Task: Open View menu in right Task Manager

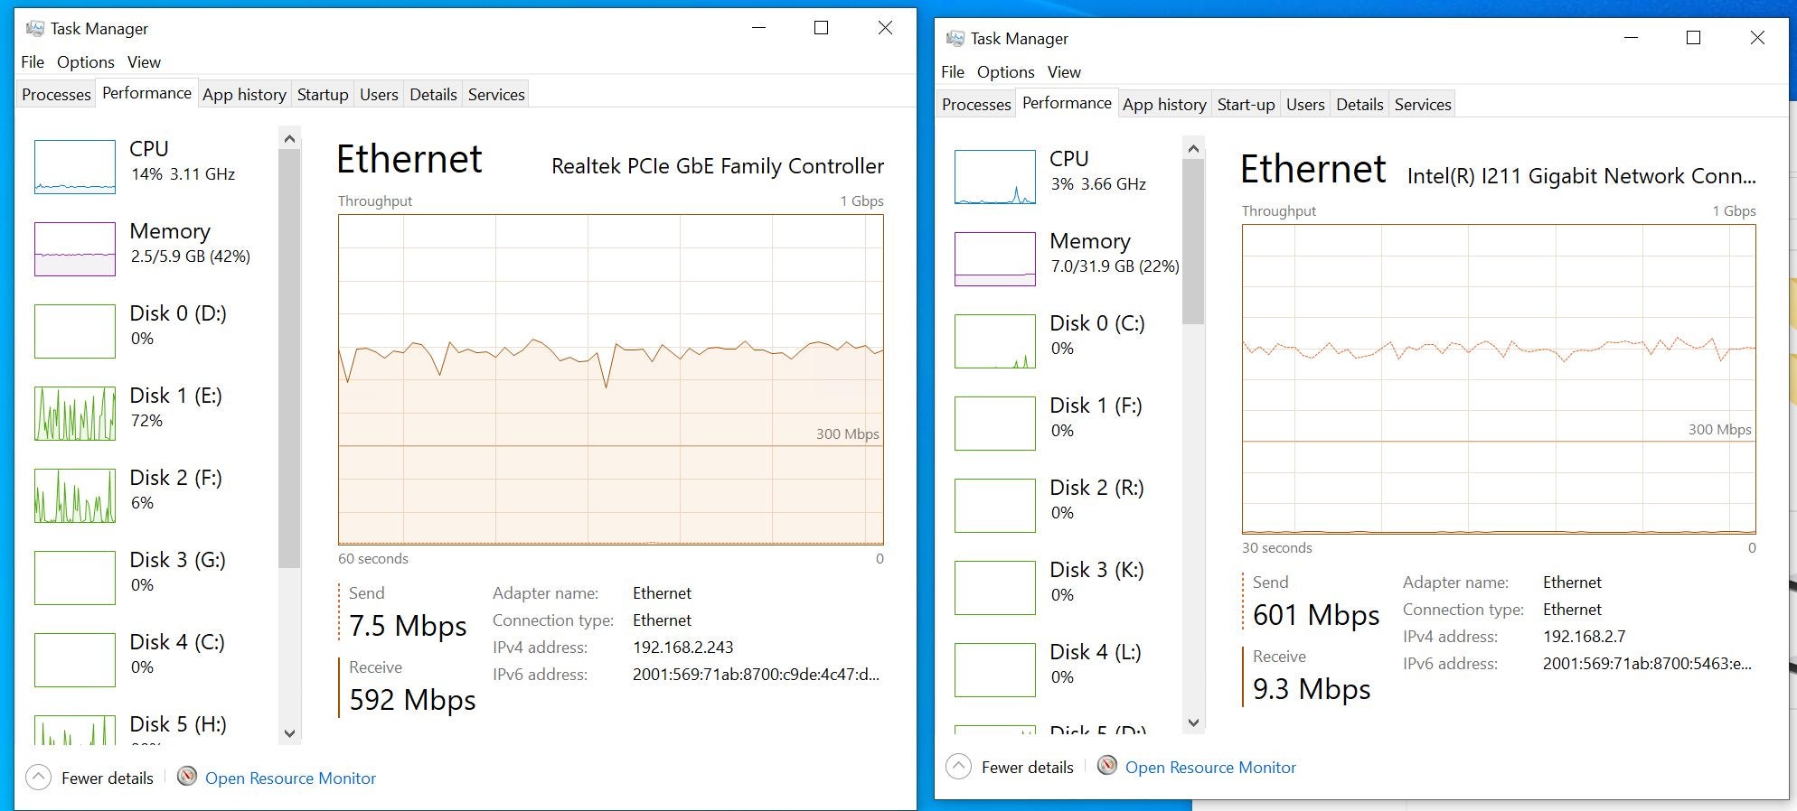Action: click(1064, 72)
